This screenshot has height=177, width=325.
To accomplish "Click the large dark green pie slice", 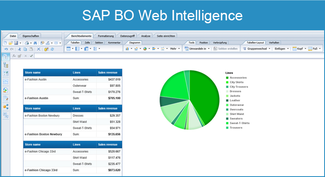I will point(205,97).
